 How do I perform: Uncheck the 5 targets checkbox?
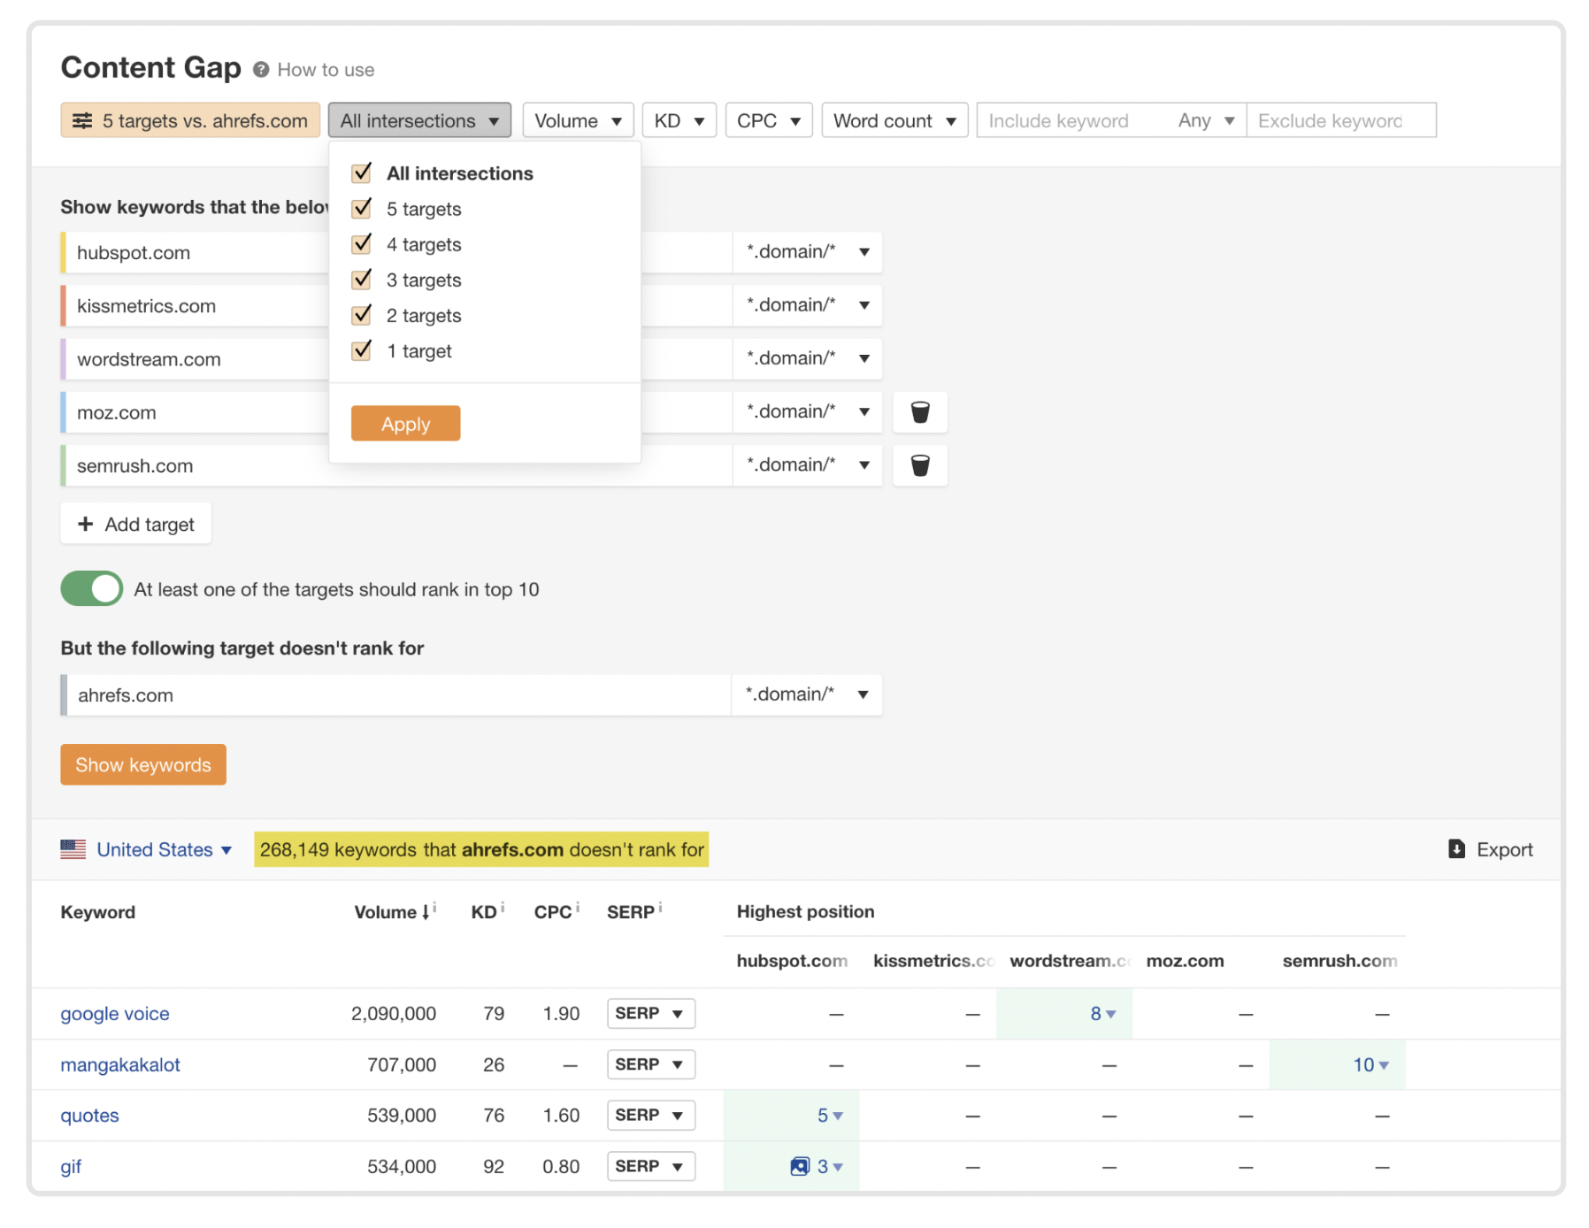(x=362, y=209)
